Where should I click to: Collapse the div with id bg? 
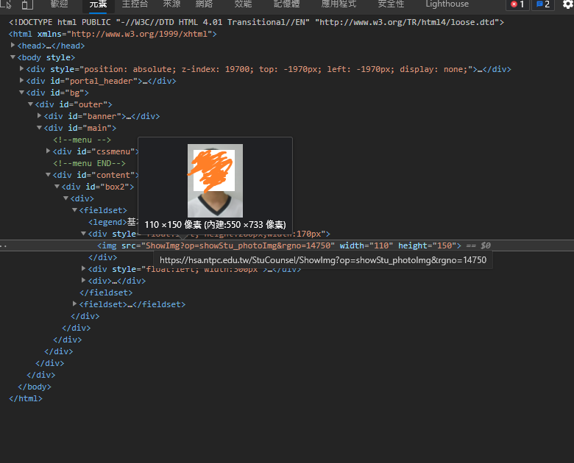tap(21, 92)
